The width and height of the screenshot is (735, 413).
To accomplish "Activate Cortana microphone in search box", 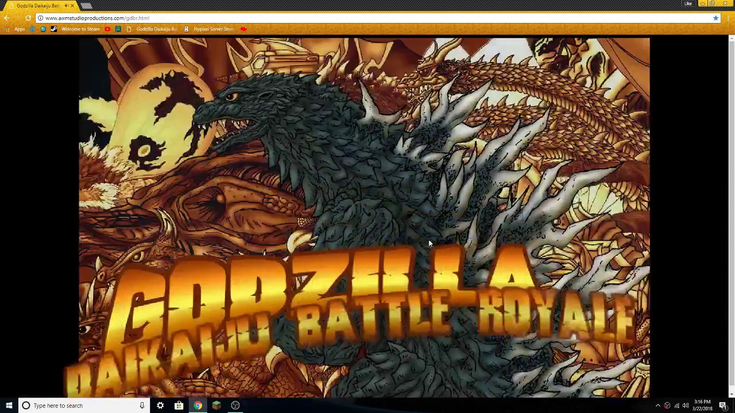I will (x=142, y=406).
